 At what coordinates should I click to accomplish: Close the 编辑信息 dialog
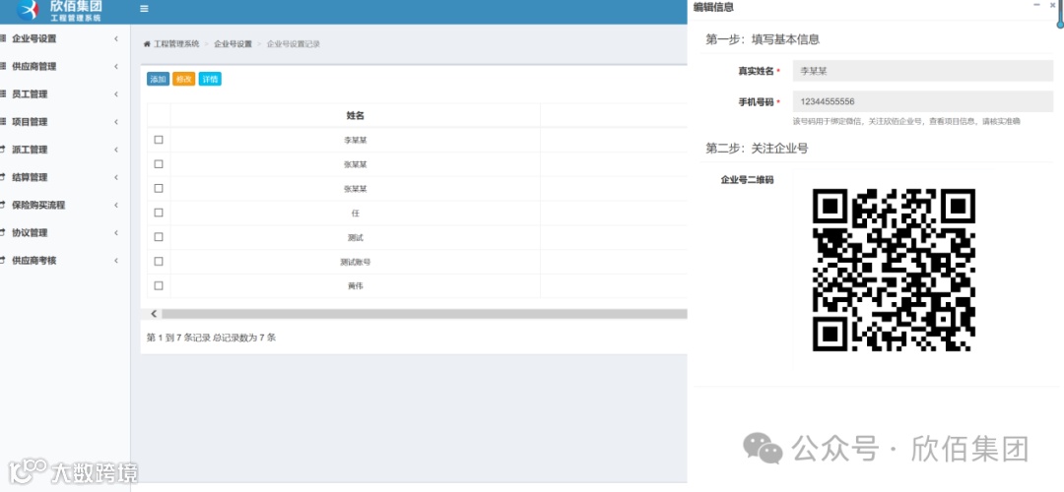point(1052,6)
